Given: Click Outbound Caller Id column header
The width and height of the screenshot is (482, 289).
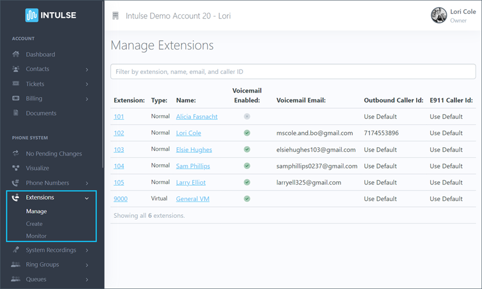Looking at the screenshot, I should (394, 100).
